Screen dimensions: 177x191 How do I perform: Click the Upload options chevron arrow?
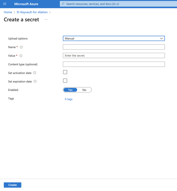point(161,39)
